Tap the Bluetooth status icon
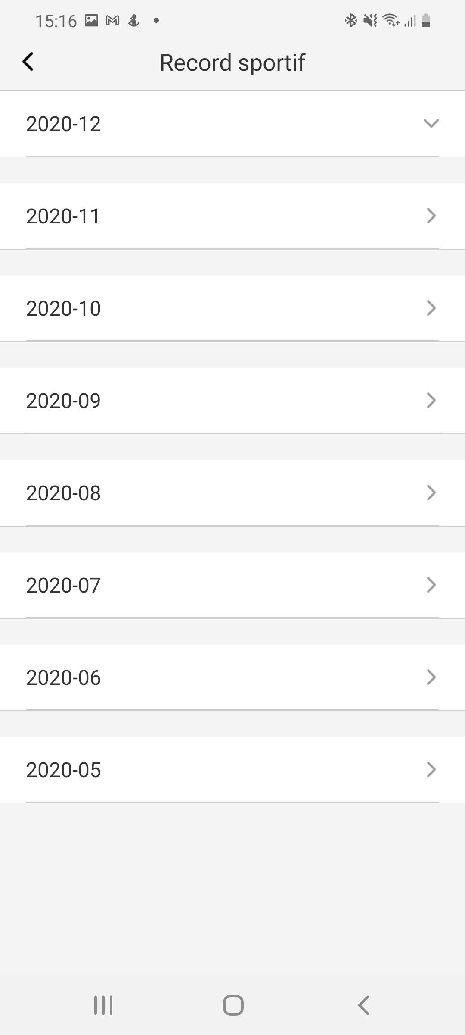Viewport: 465px width, 1035px height. 351,20
